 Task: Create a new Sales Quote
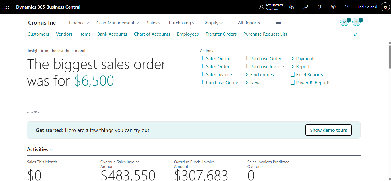[218, 58]
